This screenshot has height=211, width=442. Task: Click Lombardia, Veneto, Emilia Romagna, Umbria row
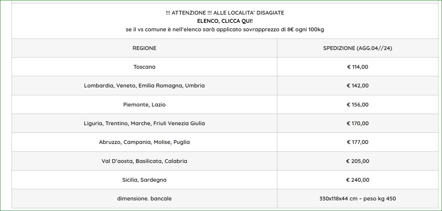tap(225, 85)
